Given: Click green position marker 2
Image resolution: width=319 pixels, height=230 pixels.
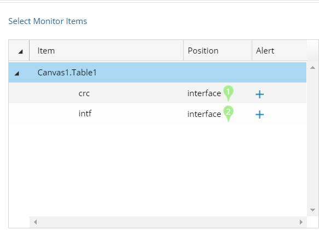Looking at the screenshot, I should tap(228, 114).
